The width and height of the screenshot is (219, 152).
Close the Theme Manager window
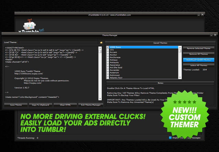coord(215,35)
